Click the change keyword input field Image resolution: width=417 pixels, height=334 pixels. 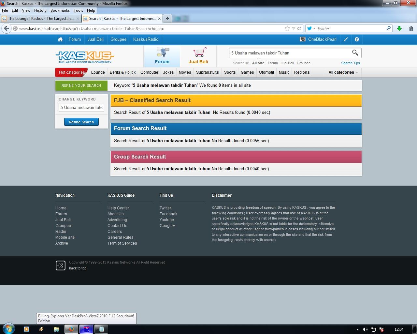[x=81, y=107]
